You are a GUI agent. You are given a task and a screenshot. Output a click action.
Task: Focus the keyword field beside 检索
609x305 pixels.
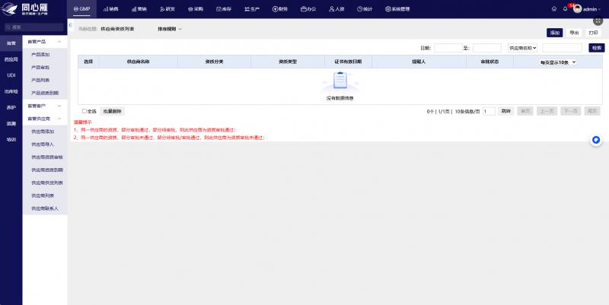coord(562,48)
